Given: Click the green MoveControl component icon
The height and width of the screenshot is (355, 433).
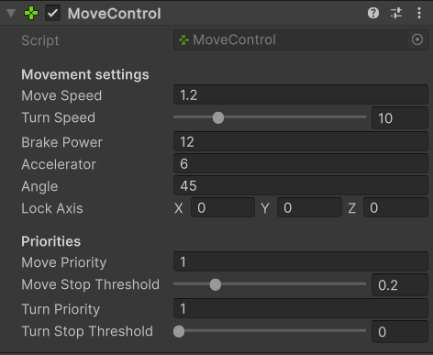Looking at the screenshot, I should coord(31,13).
